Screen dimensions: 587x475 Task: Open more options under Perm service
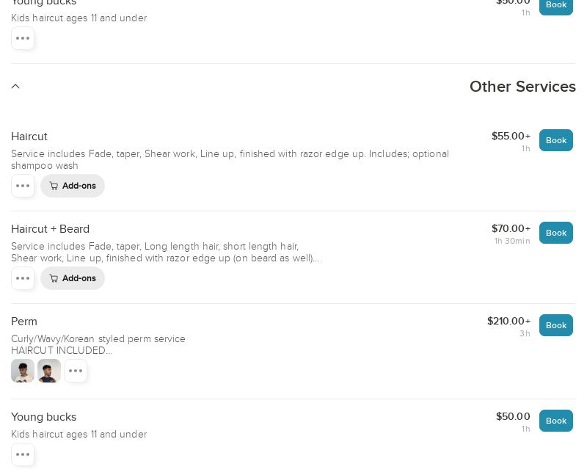click(76, 371)
